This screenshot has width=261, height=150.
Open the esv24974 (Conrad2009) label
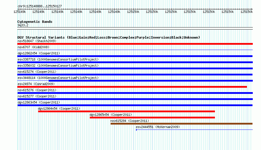[x=36, y=84]
